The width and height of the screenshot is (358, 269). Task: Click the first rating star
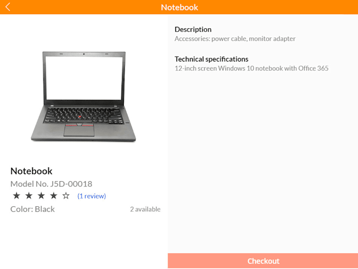pos(16,196)
